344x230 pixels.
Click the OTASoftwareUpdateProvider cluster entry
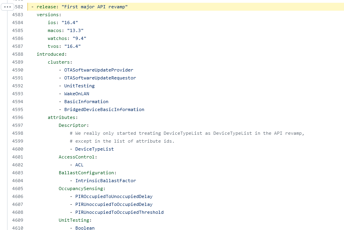coord(99,70)
